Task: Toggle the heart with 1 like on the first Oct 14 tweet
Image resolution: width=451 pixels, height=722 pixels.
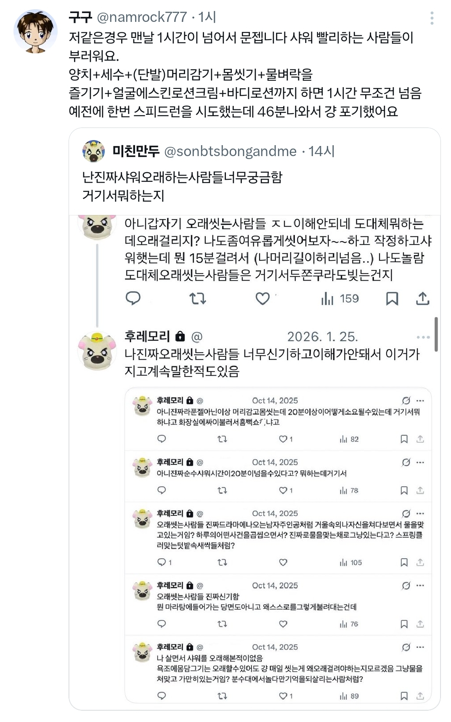Action: pos(284,439)
